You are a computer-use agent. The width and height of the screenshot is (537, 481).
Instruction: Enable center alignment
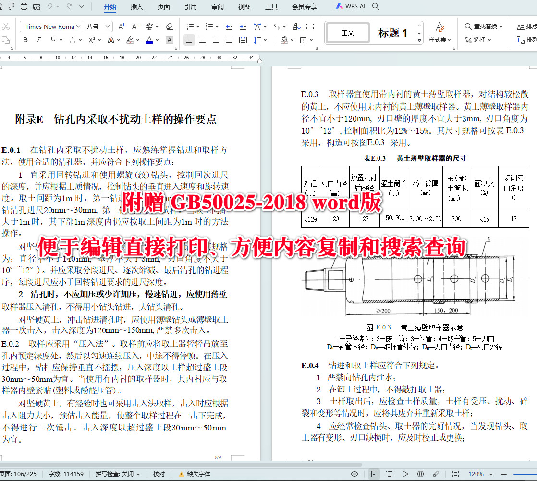point(202,40)
